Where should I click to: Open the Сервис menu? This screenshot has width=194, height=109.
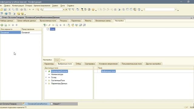click(x=55, y=5)
